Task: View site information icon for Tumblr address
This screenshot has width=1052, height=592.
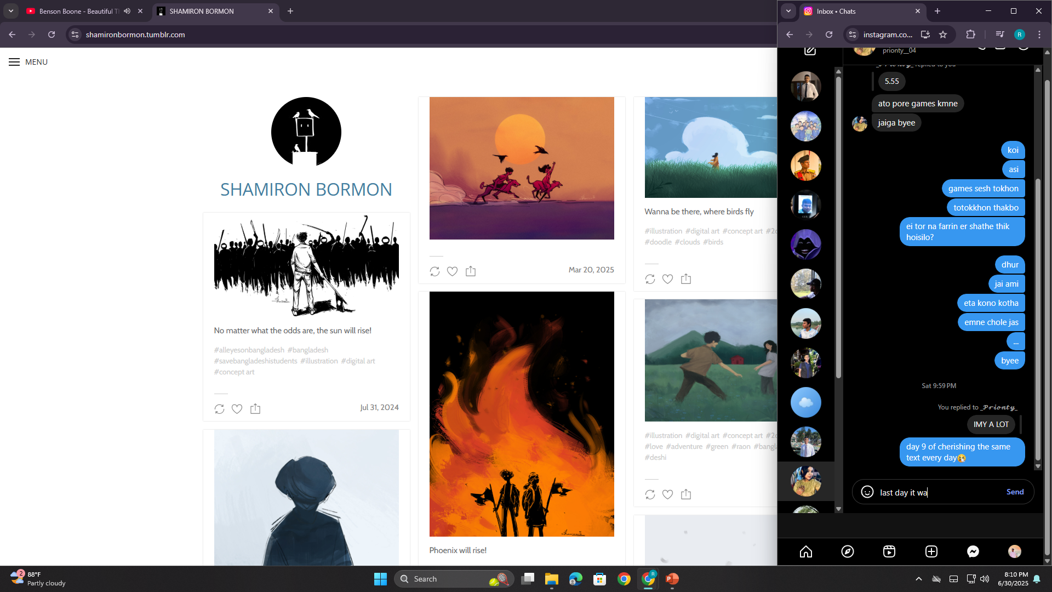Action: point(75,35)
